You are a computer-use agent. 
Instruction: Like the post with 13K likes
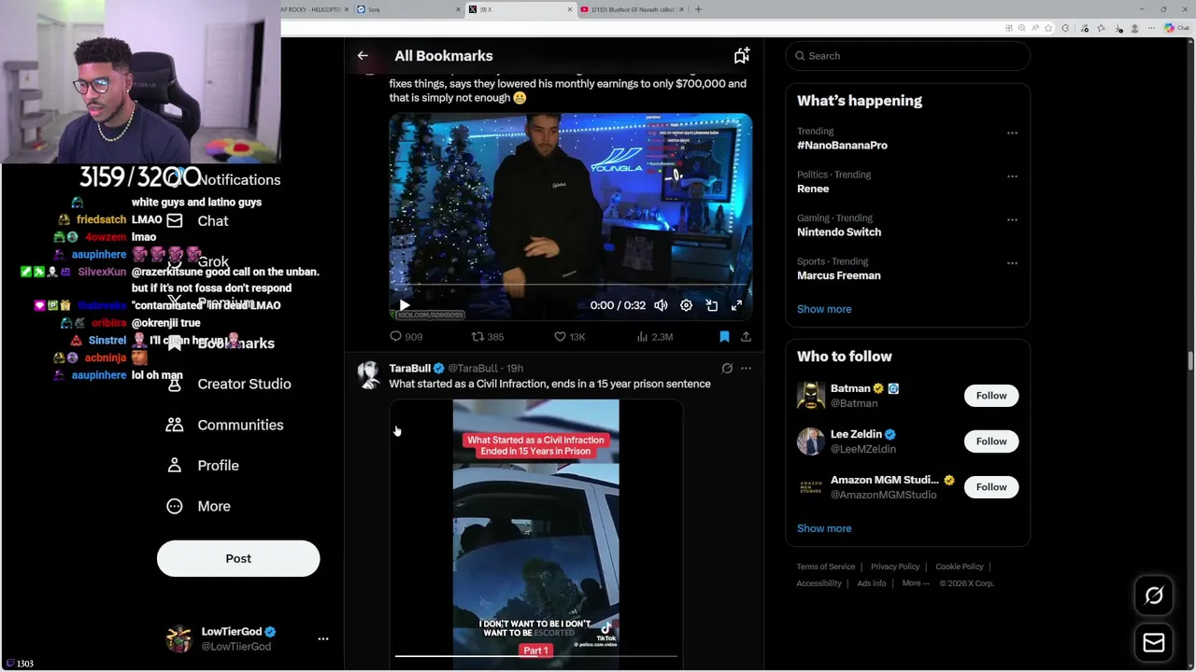tap(569, 337)
